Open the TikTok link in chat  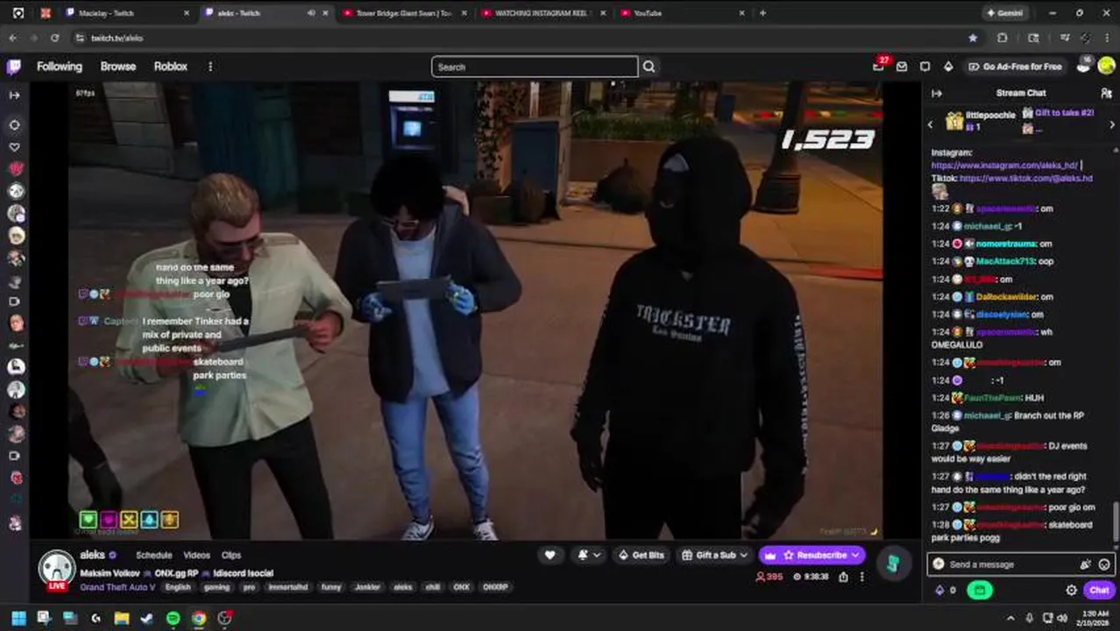coord(1025,178)
